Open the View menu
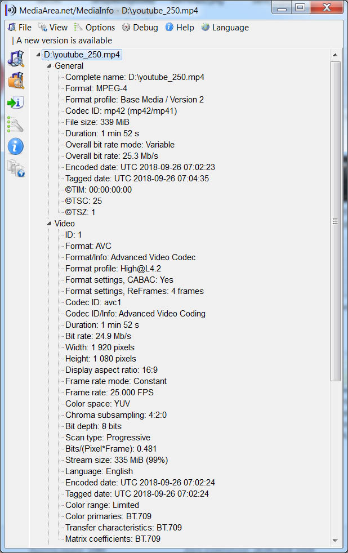This screenshot has height=553, width=348. pos(53,28)
